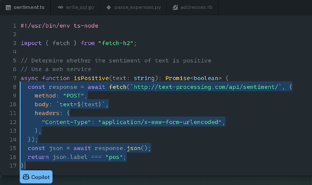This screenshot has height=185, width=312.
Task: Click the shebang text '#!/usr/bin/env ts-node'
Action: (x=59, y=26)
